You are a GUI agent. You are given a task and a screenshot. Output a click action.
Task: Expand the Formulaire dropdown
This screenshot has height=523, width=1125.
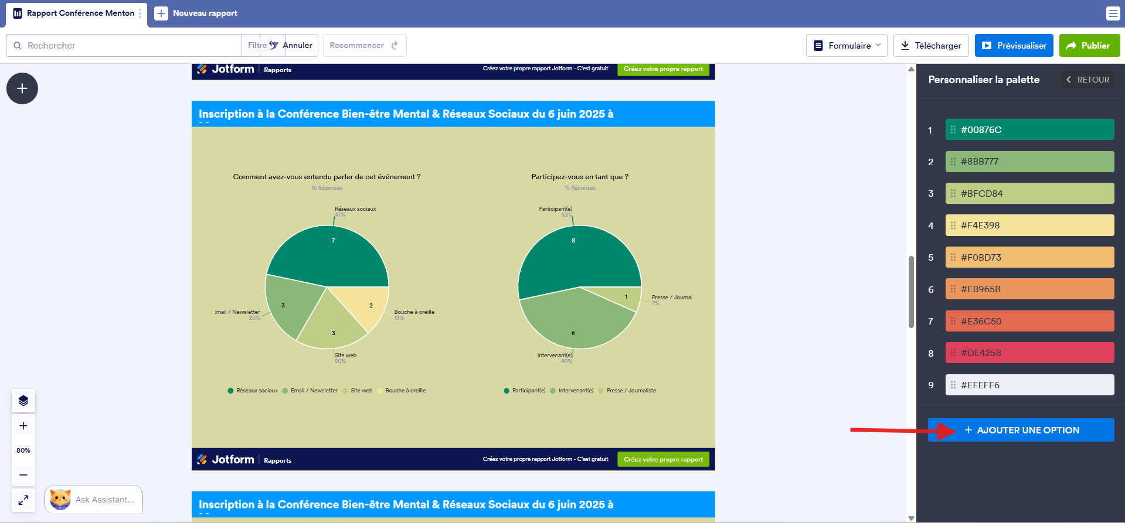[x=847, y=46]
